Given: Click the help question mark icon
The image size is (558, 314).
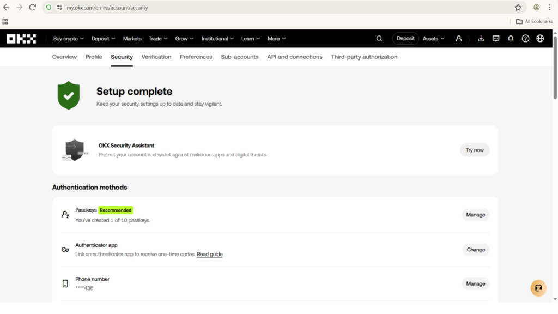Looking at the screenshot, I should 525,39.
